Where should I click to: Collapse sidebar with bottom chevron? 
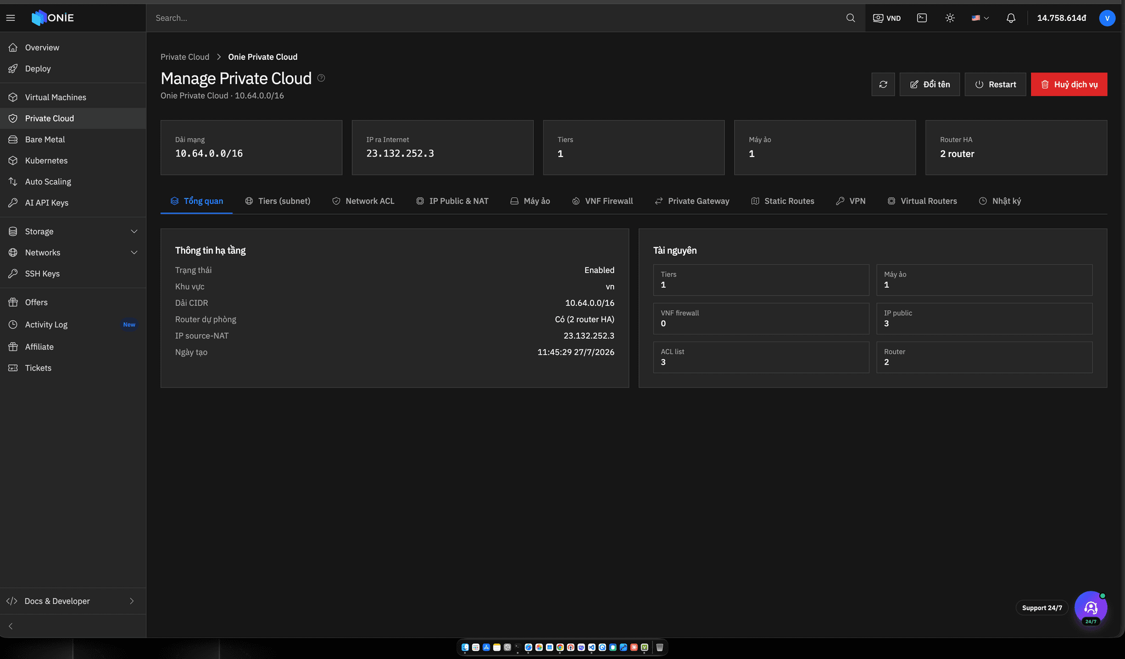point(10,626)
